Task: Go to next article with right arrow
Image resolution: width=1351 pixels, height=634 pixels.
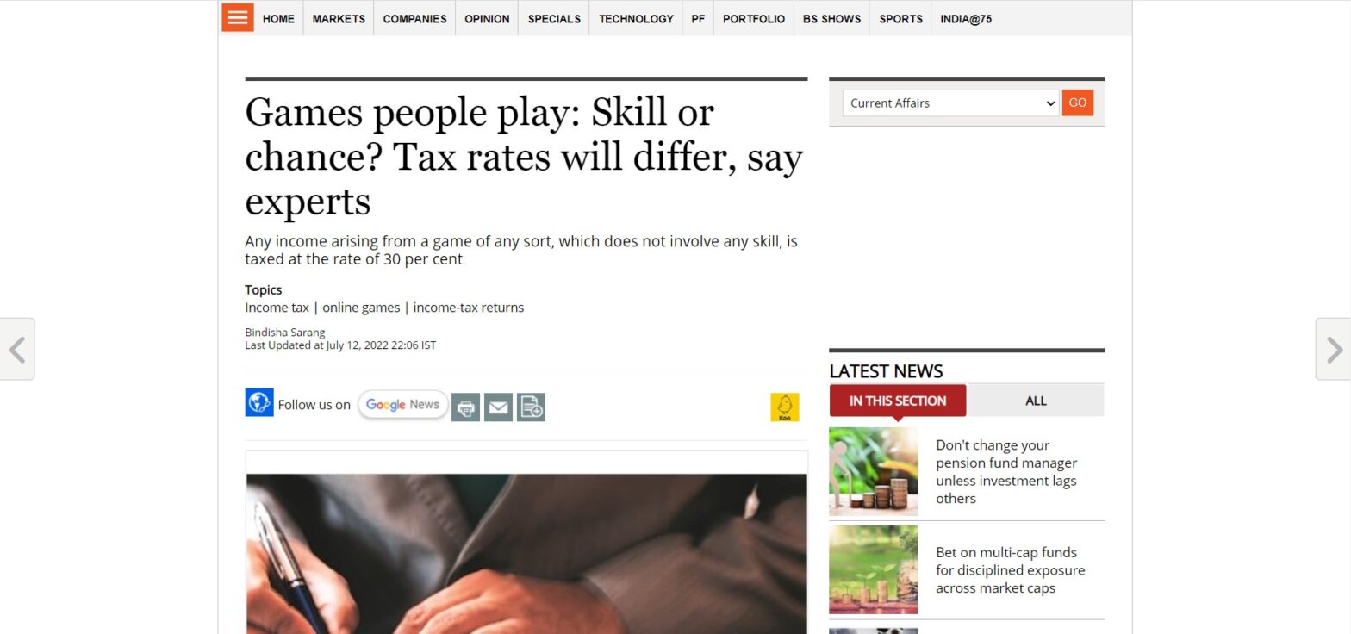Action: (x=1334, y=349)
